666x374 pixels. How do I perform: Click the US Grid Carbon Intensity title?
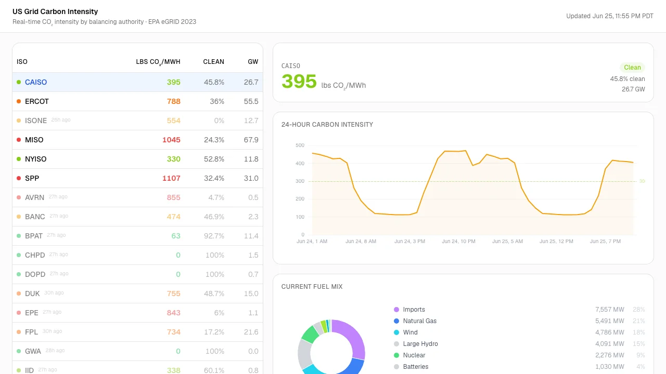click(x=55, y=11)
